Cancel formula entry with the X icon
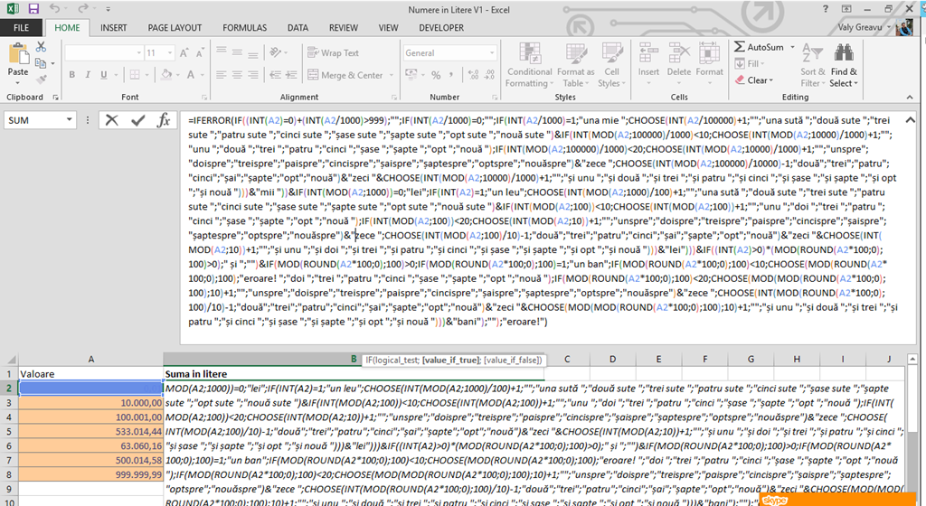Viewport: 926px width, 506px height. (x=111, y=119)
